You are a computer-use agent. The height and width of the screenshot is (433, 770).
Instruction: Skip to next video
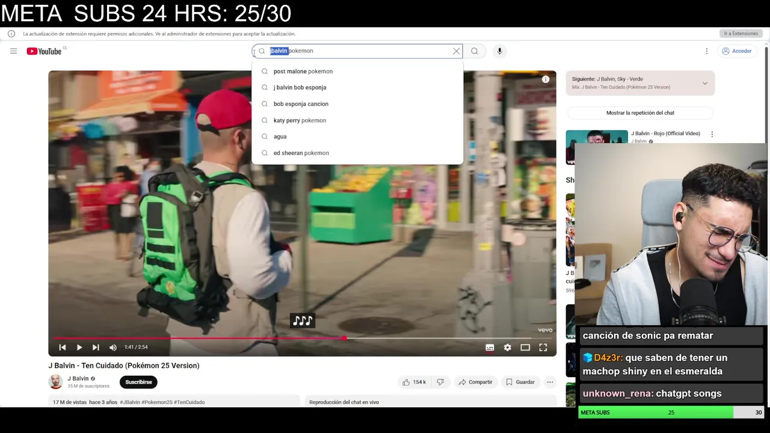(x=96, y=347)
